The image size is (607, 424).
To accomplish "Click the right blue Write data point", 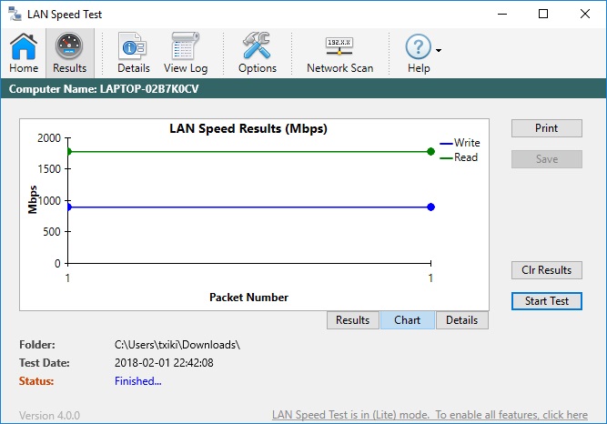I will 430,207.
